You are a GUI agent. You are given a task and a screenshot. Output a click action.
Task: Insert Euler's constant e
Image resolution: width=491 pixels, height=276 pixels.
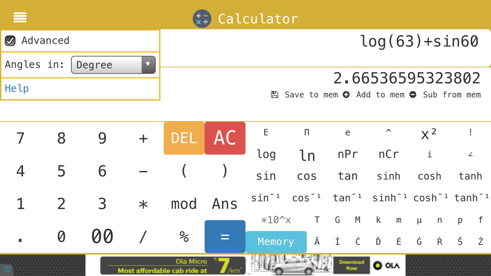pos(348,132)
